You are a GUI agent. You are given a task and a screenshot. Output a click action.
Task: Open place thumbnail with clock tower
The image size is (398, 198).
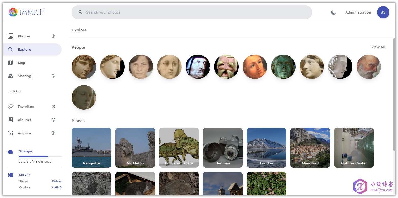(223, 184)
